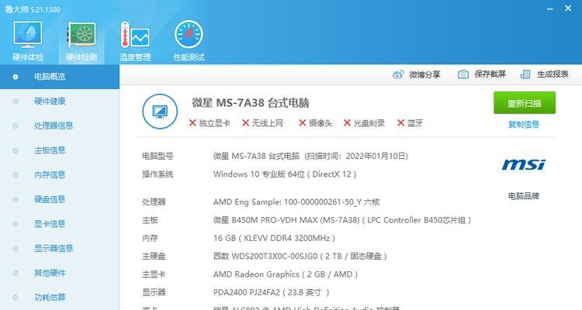Click the red X beside 蓝牙
Image resolution: width=582 pixels, height=310 pixels.
point(400,122)
